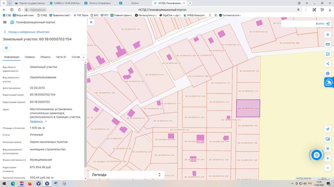Click the nspd.gov.ru address field

37,9
